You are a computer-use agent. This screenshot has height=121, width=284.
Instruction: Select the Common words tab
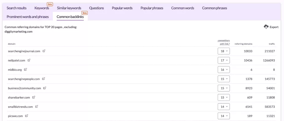tap(183, 8)
